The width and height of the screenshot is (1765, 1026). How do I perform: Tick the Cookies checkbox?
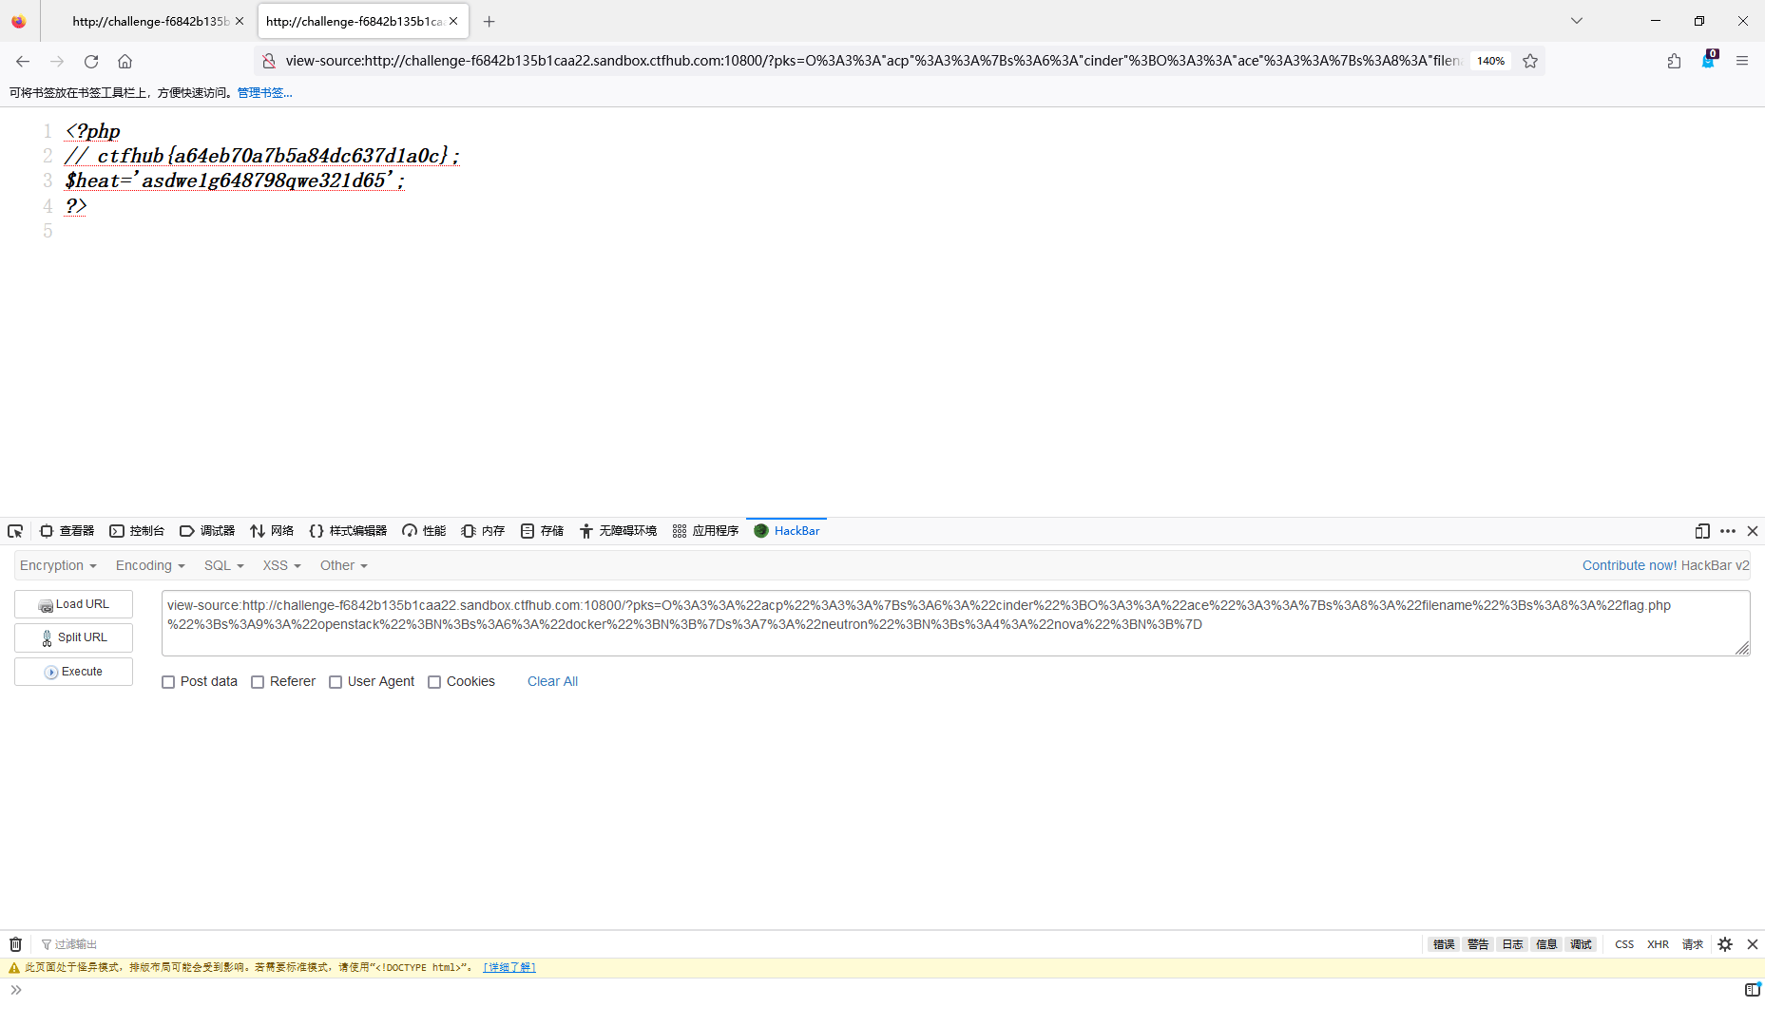(434, 682)
